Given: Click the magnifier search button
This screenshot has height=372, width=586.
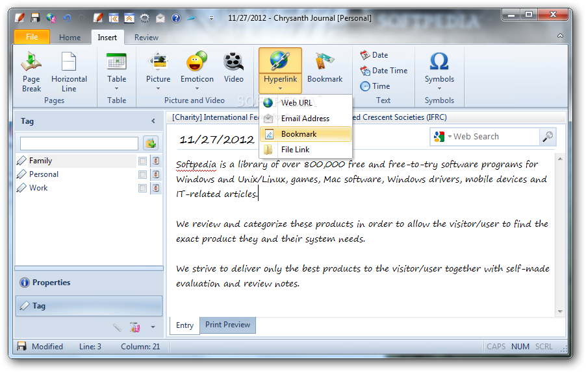Looking at the screenshot, I should click(x=548, y=137).
